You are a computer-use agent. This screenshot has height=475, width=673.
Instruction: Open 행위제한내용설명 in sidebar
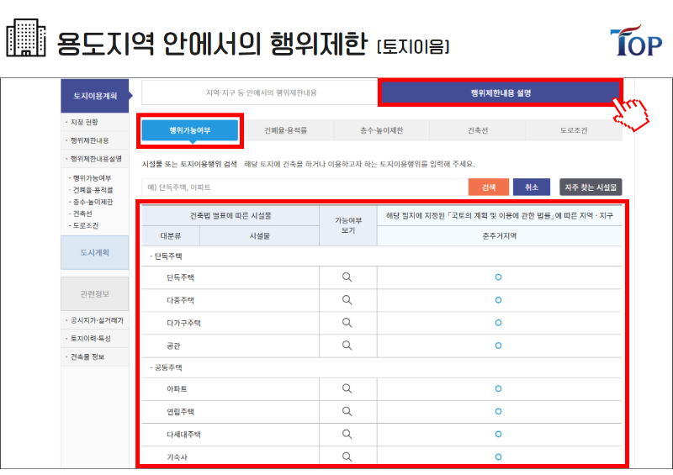pyautogui.click(x=96, y=159)
